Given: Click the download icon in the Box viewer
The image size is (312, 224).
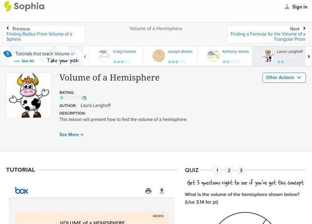Looking at the screenshot, I should [161, 191].
